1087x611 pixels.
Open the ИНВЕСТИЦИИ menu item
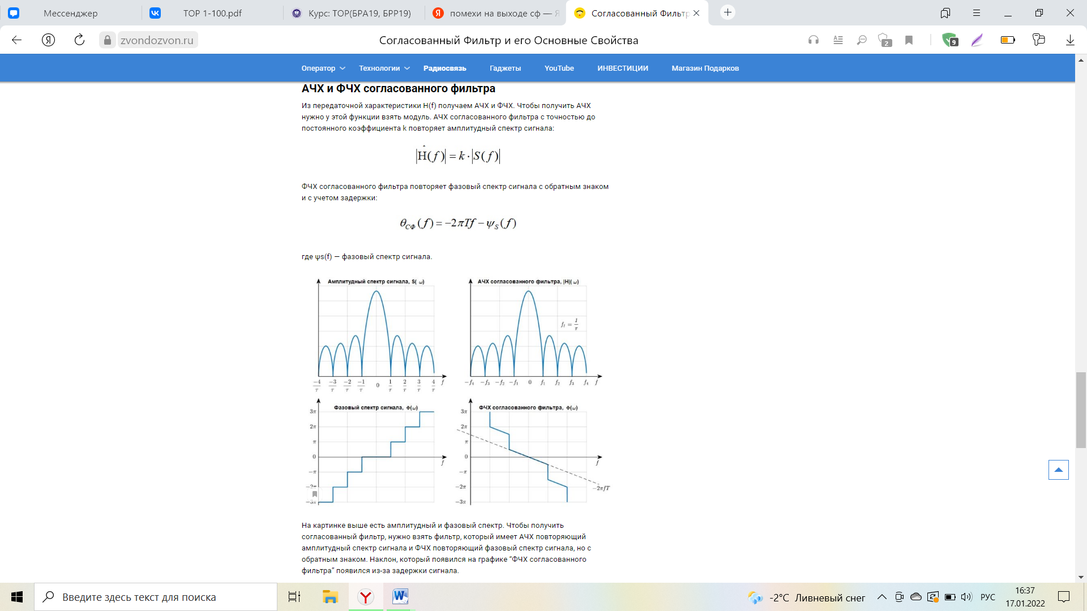point(623,68)
